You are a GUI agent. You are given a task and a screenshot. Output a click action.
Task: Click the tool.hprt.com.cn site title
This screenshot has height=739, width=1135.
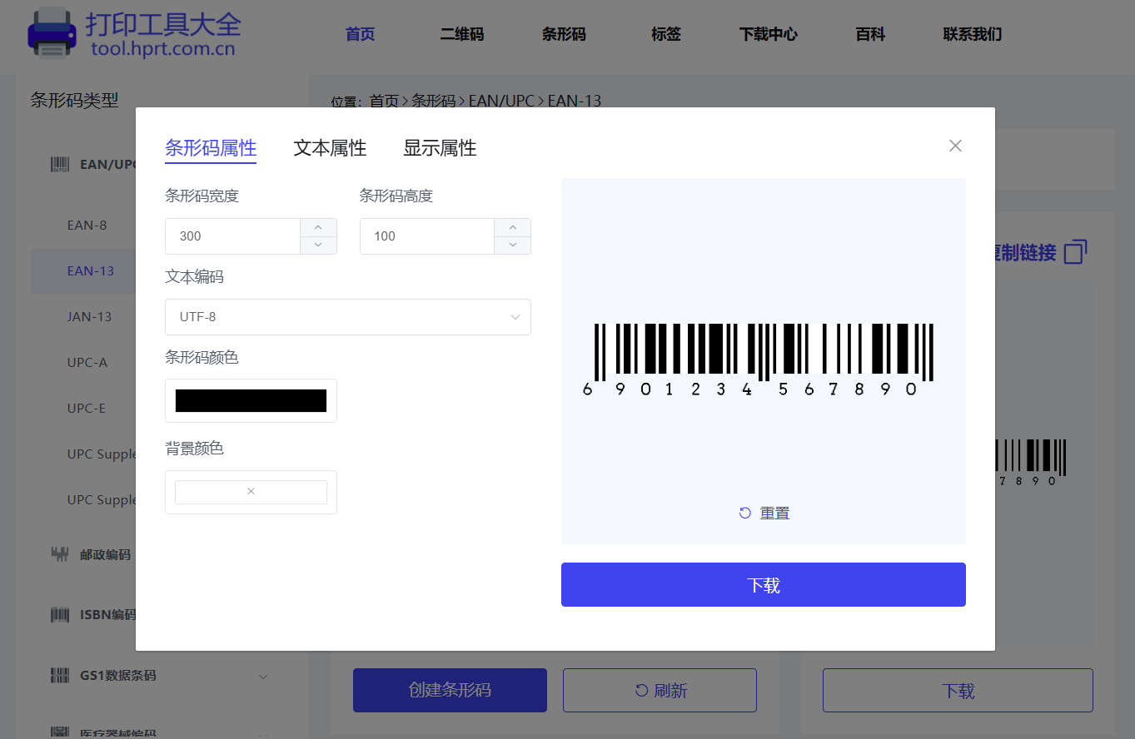point(163,48)
